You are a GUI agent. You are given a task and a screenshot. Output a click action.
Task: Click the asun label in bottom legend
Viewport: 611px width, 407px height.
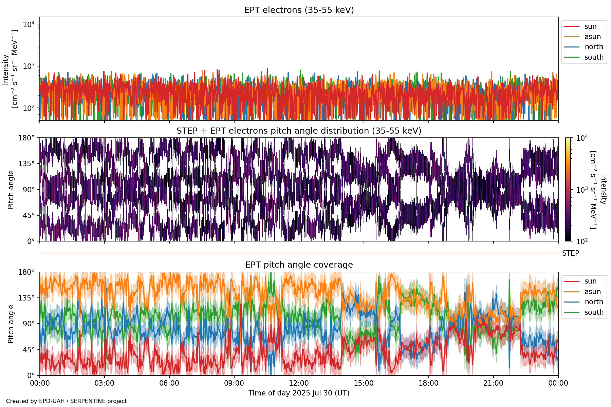click(x=592, y=292)
